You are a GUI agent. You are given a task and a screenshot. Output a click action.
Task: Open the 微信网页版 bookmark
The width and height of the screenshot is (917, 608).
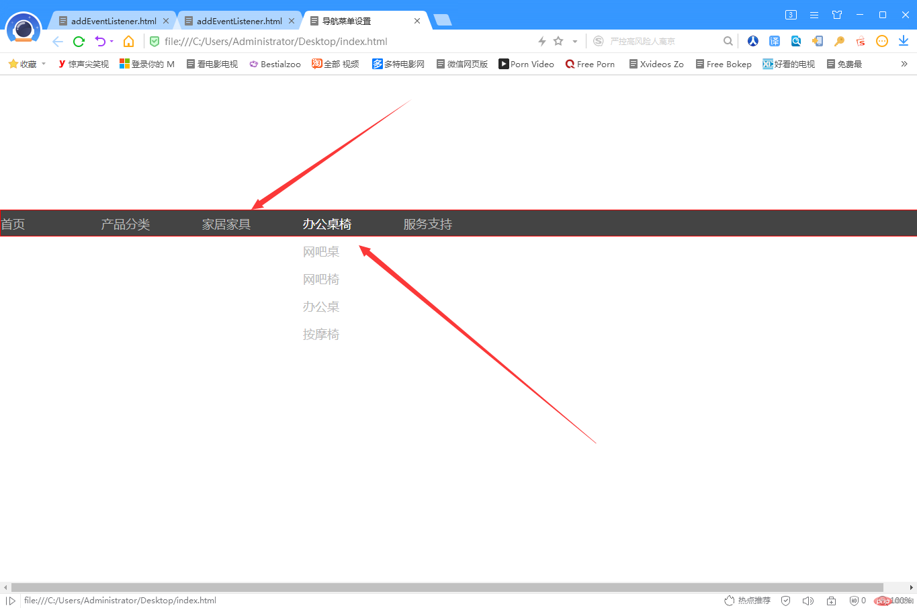462,64
